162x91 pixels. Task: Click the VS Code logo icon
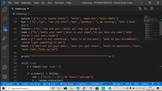4,3
